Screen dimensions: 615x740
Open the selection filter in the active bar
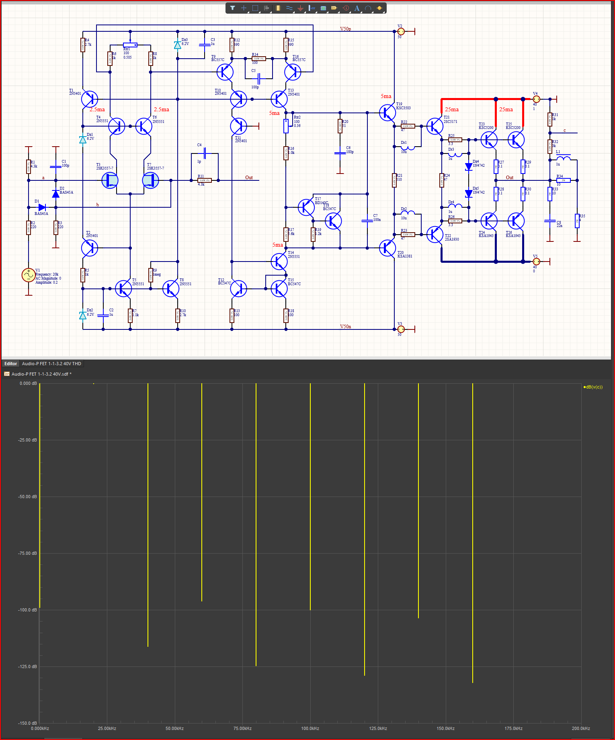tap(232, 8)
